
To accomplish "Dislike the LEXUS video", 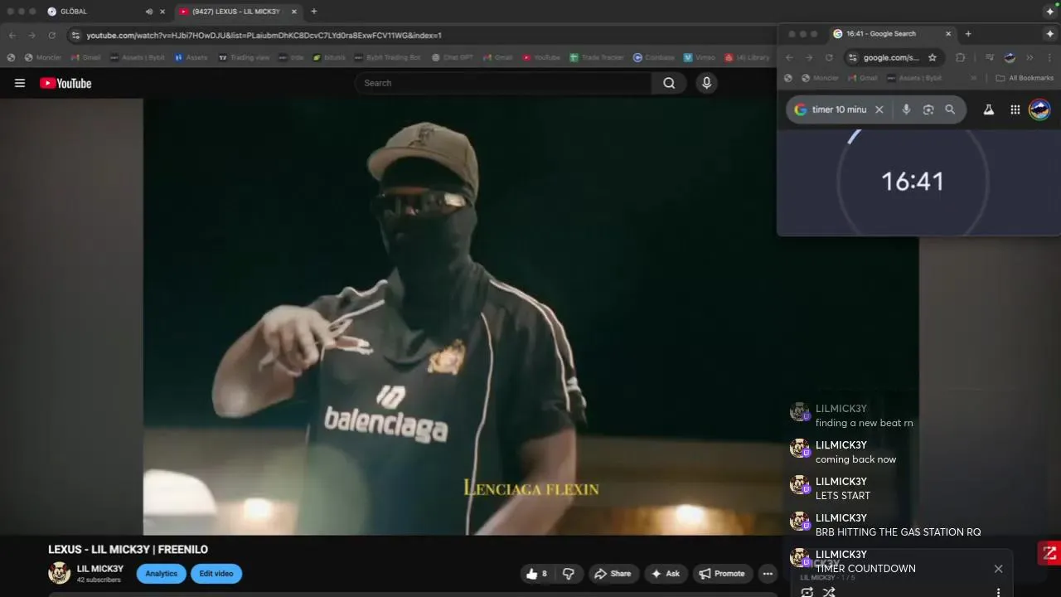I will pos(569,574).
